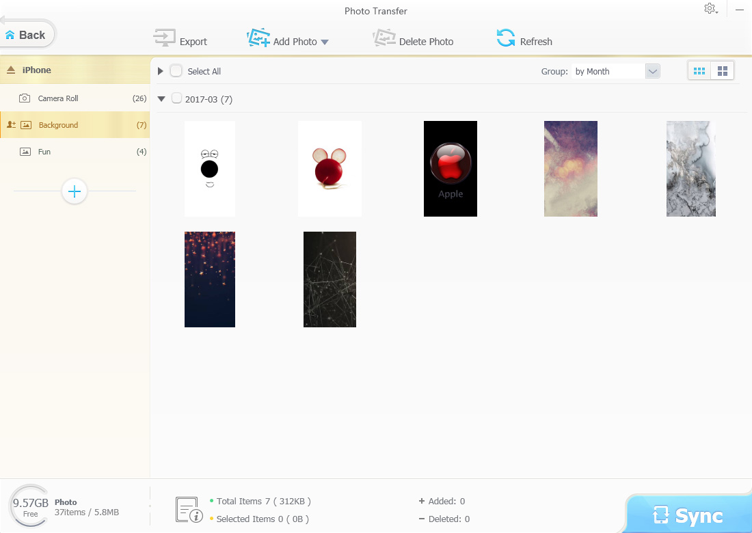Click the 9.57GB free storage indicator

coord(30,506)
